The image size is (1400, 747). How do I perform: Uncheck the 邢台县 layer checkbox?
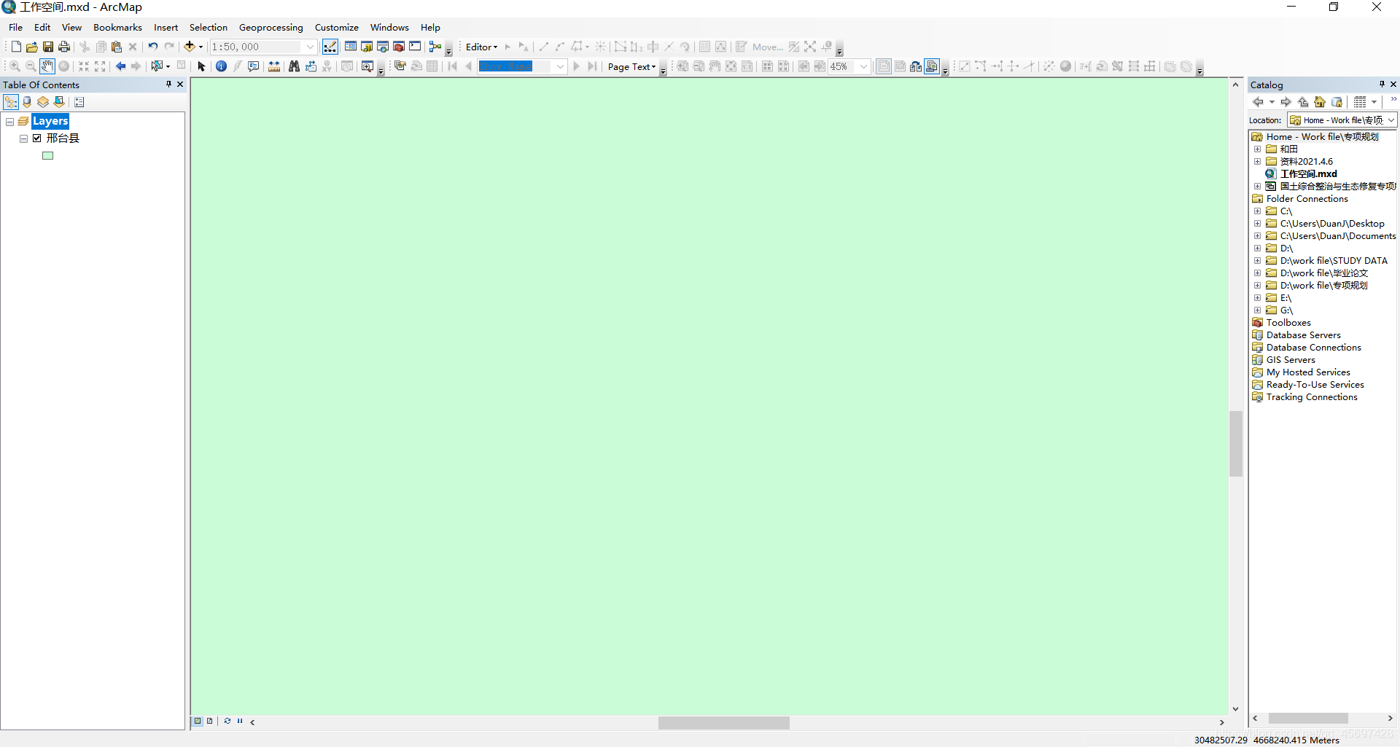click(37, 138)
